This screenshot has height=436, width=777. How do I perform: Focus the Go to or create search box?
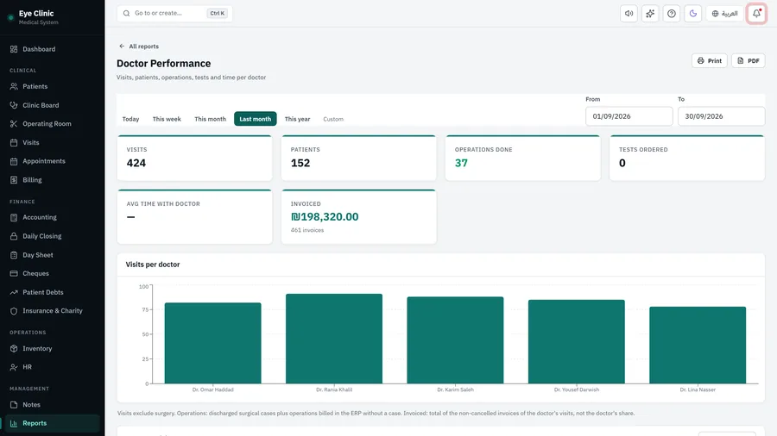[174, 13]
